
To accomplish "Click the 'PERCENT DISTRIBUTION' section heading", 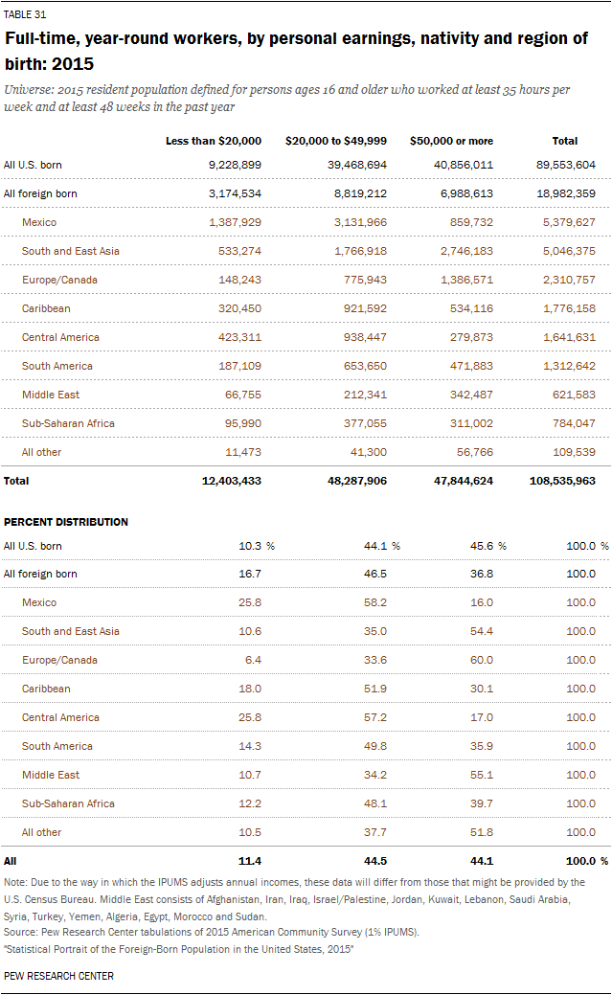I will tap(67, 522).
